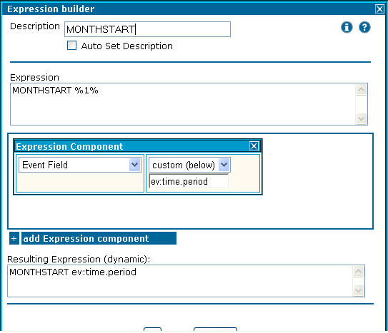This screenshot has height=333, width=388.
Task: Expand the Event Field dropdown arrow
Action: click(134, 165)
